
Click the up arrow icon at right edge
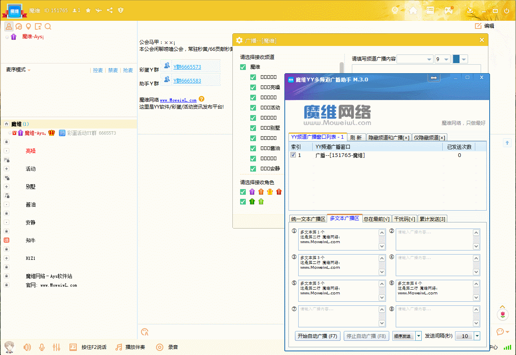(507, 143)
